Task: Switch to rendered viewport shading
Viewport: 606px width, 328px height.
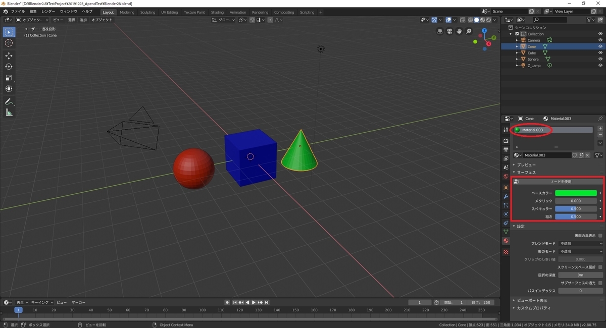Action: tap(488, 20)
